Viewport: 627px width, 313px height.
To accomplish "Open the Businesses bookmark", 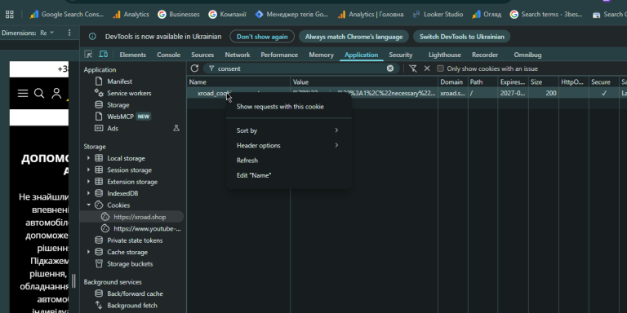I will 179,15.
